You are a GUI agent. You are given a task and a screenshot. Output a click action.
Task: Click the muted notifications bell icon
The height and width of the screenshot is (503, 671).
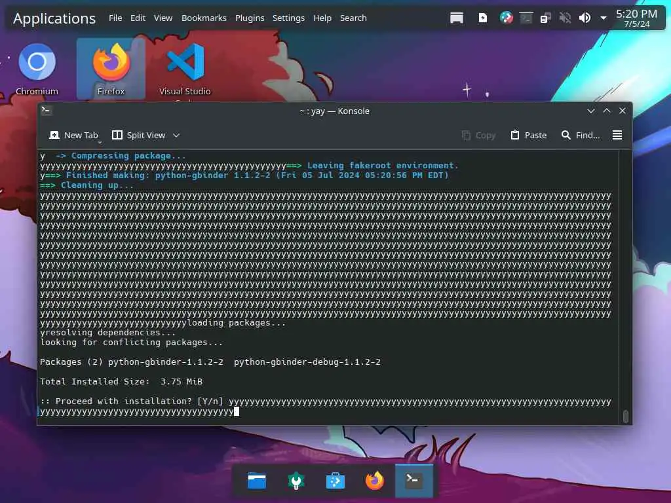(x=565, y=18)
